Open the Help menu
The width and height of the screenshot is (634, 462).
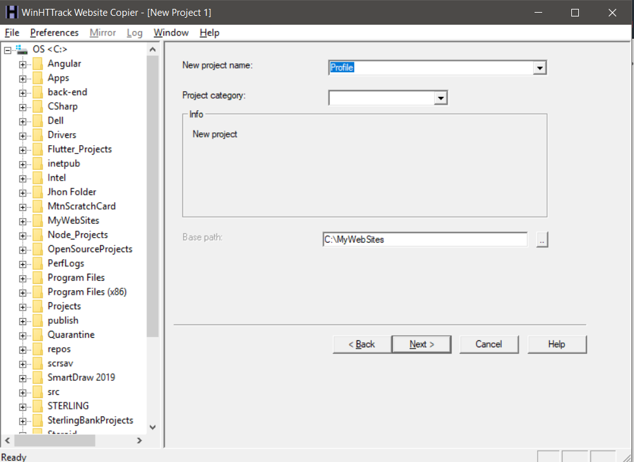pyautogui.click(x=210, y=33)
